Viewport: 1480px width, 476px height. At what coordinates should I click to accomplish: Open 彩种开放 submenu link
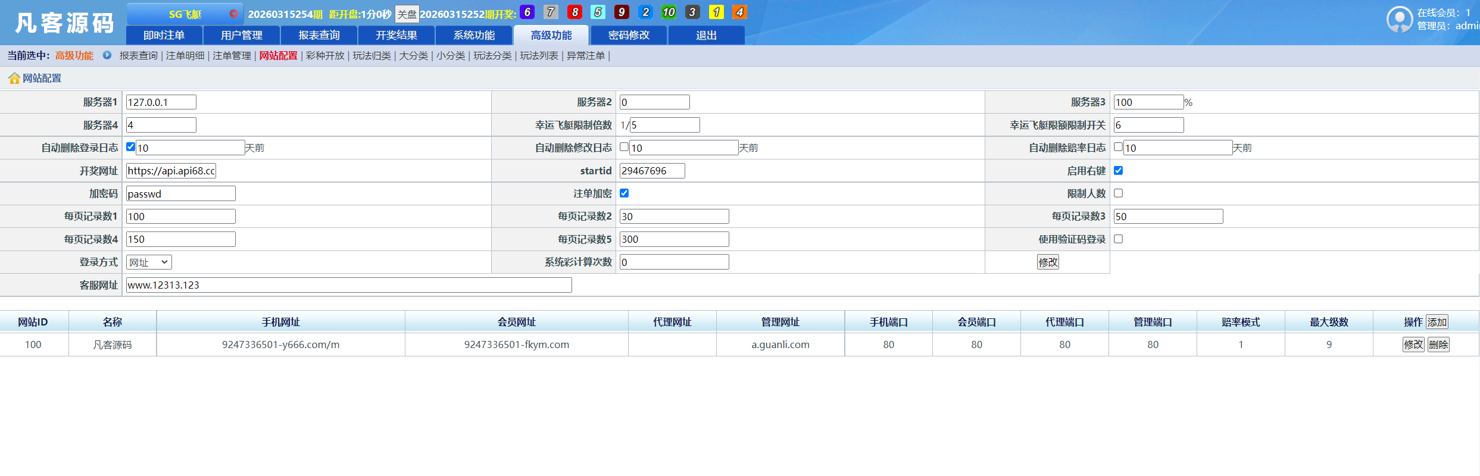click(325, 55)
